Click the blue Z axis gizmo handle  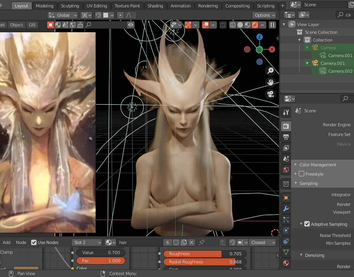point(260,37)
